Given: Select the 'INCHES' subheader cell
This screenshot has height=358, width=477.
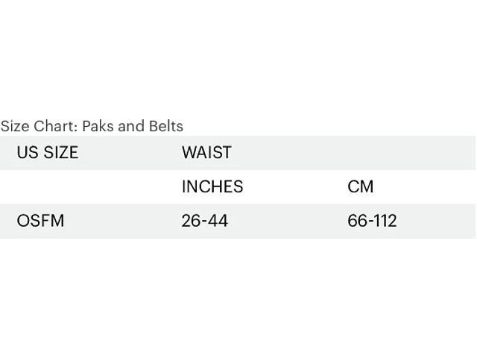Looking at the screenshot, I should [x=212, y=186].
